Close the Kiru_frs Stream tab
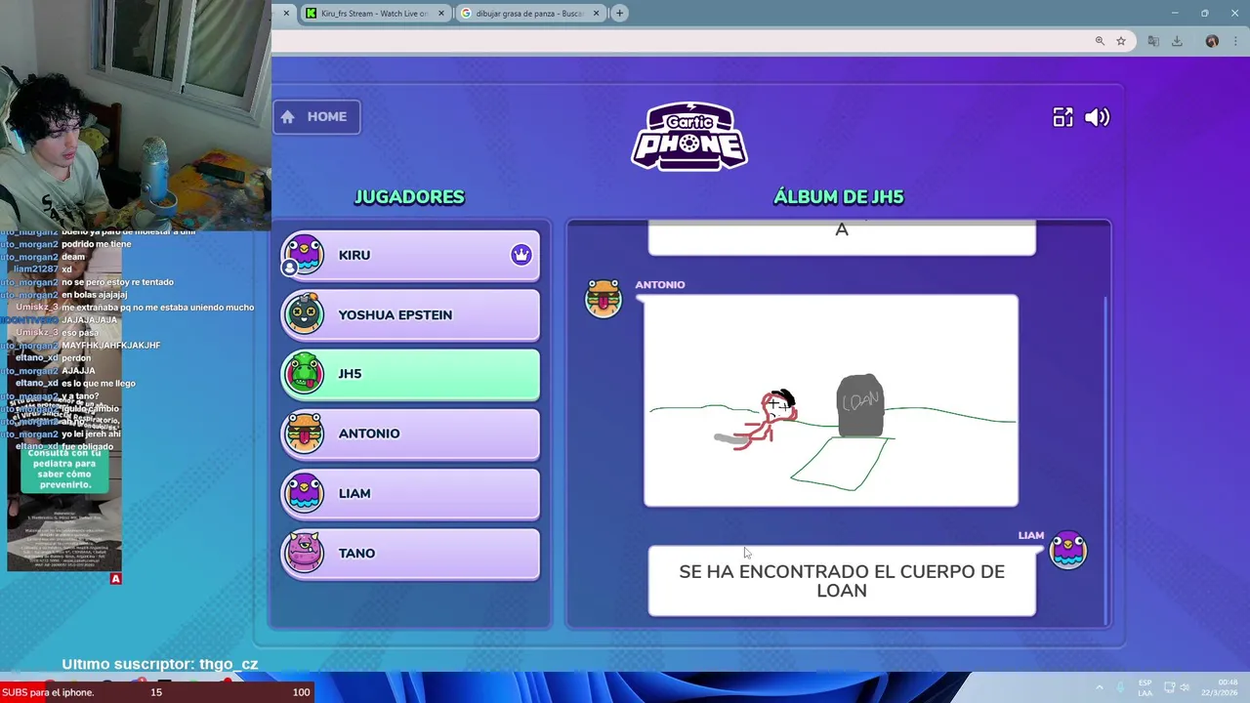1250x703 pixels. point(441,13)
